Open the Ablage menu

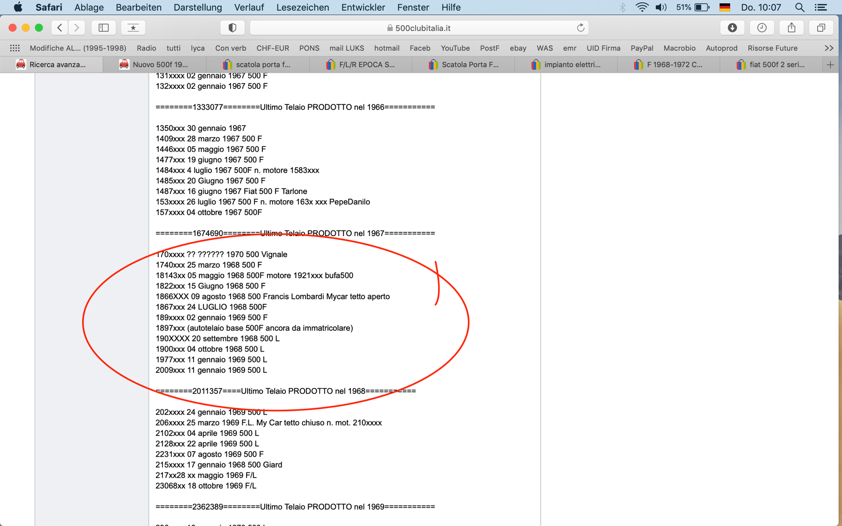pos(89,7)
